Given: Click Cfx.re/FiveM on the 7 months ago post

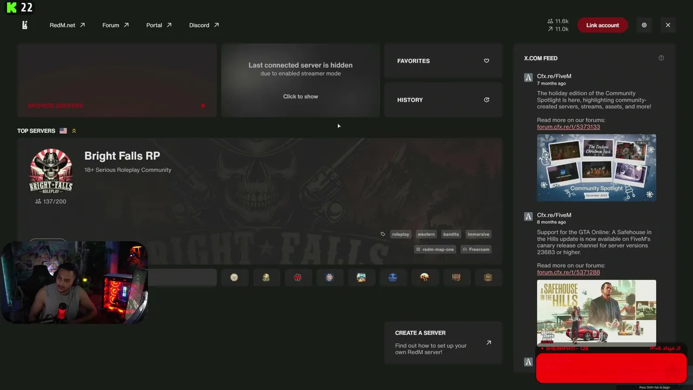Looking at the screenshot, I should 554,76.
